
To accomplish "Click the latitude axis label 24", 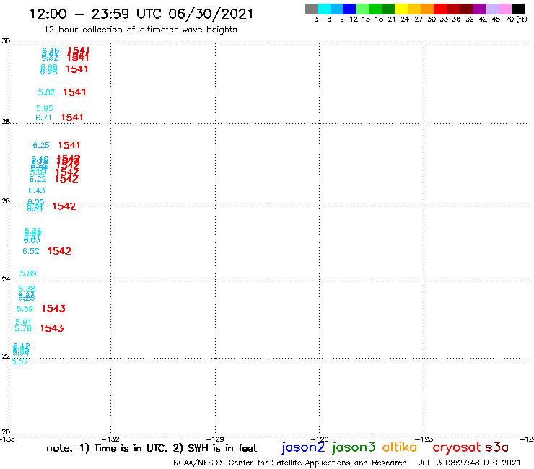I will [6, 279].
